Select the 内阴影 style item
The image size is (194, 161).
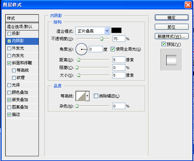[x=22, y=41]
